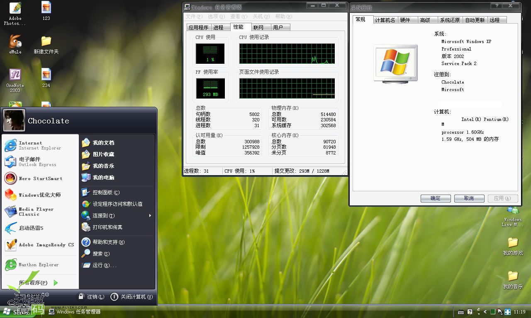Expand 所有程序 All Programs list
Screen dimensions: 531x318
pyautogui.click(x=39, y=283)
